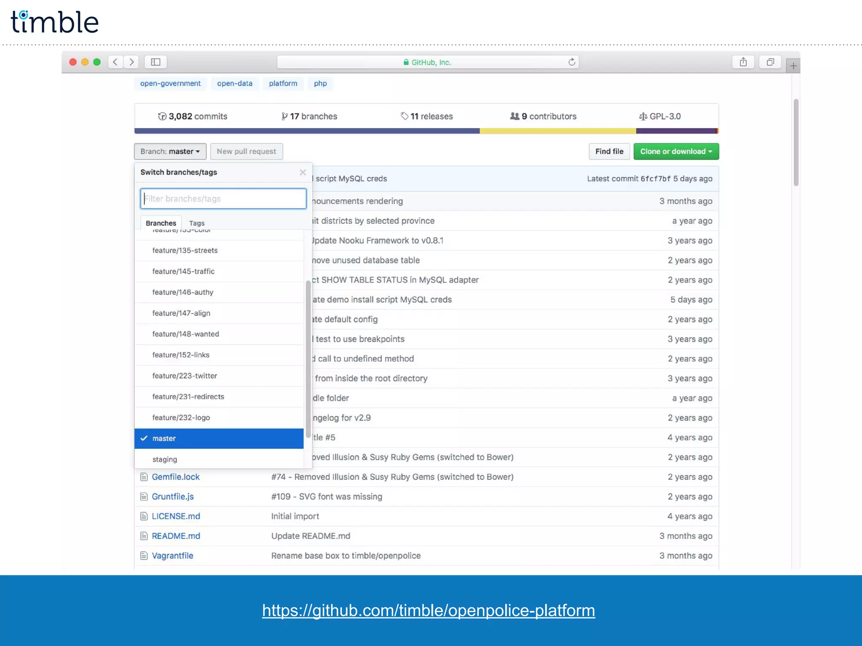Screen dimensions: 862x646
Task: Open the Gemfile.lock file link
Action: tap(176, 477)
